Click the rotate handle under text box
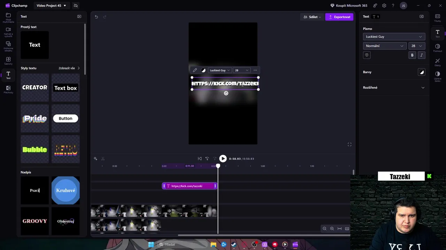Viewport: 446px width, 250px height. pyautogui.click(x=226, y=93)
